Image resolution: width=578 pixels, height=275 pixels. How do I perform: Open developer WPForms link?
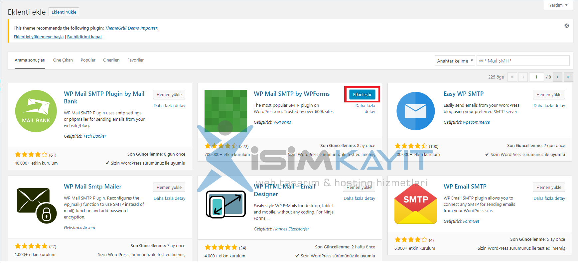tap(282, 122)
